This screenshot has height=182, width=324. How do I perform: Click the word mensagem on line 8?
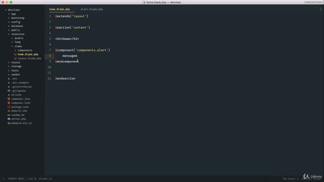tap(70, 56)
